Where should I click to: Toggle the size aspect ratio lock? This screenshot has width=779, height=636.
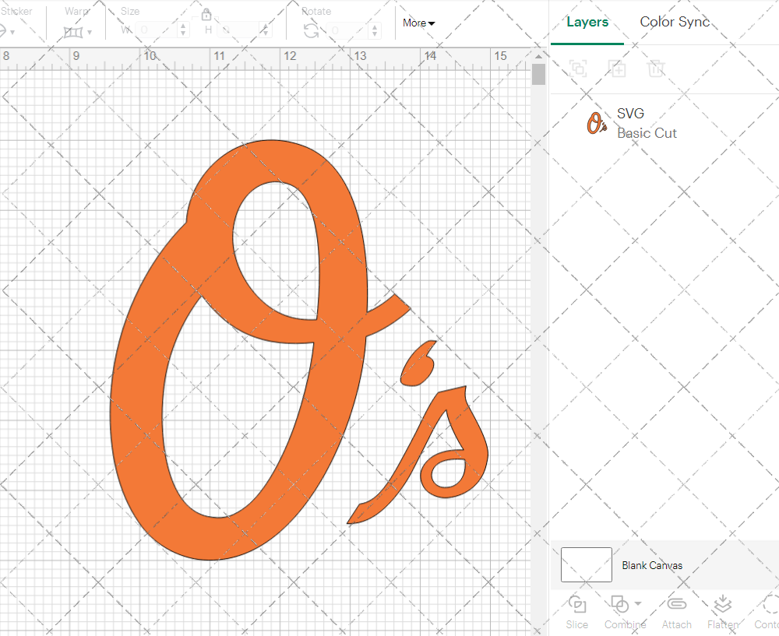pyautogui.click(x=206, y=15)
